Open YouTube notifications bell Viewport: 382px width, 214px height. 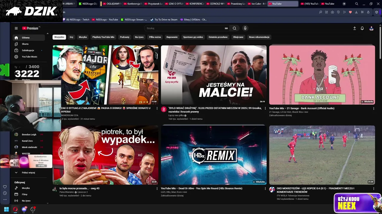pos(362,28)
